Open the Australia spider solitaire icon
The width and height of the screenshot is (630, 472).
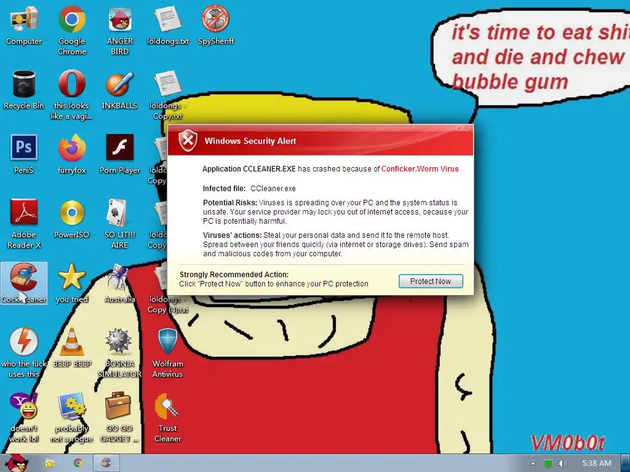pos(120,283)
